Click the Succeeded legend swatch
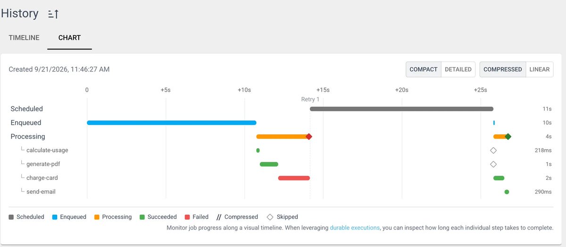Image resolution: width=566 pixels, height=247 pixels. [142, 217]
